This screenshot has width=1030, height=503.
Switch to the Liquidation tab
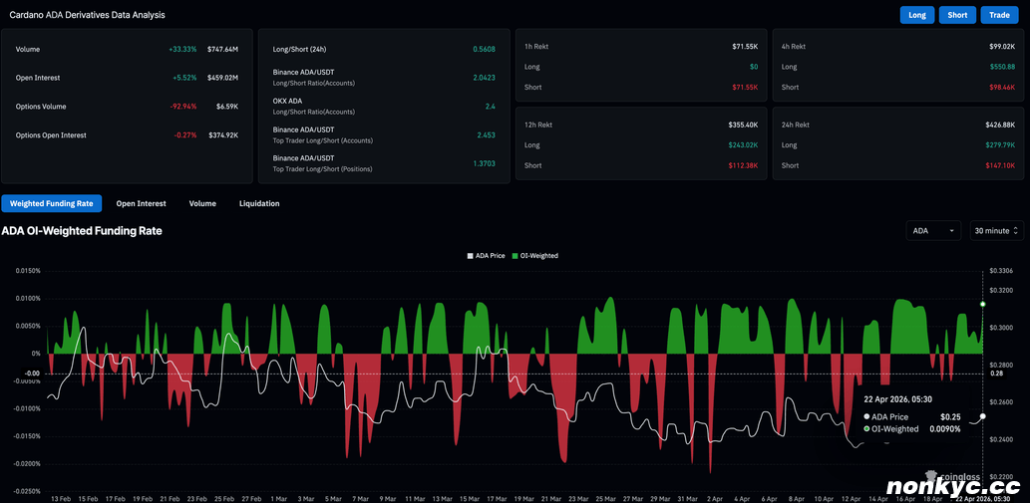pos(259,203)
